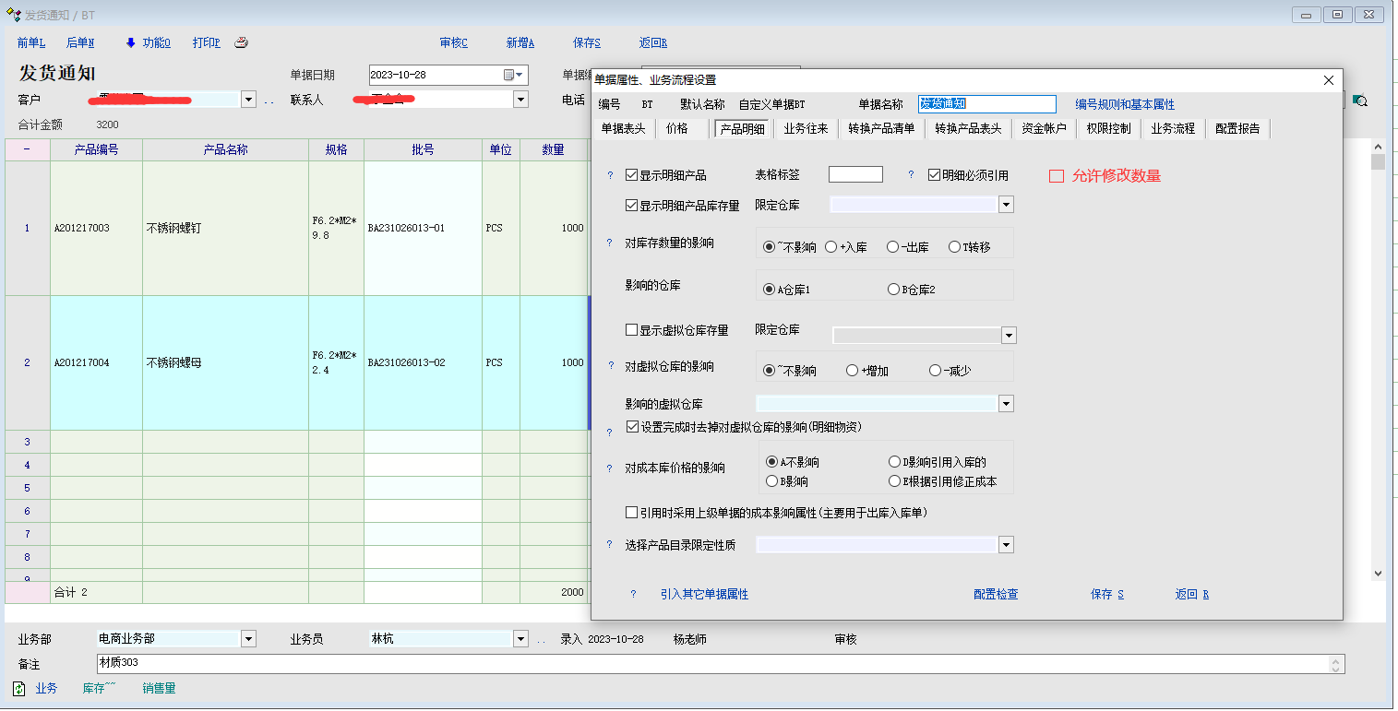Click the help icon beside 引入其它单据属性
The width and height of the screenshot is (1398, 711).
pyautogui.click(x=633, y=595)
